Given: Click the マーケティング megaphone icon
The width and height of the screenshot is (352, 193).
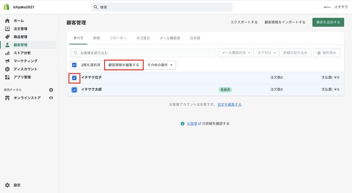Looking at the screenshot, I should point(7,61).
